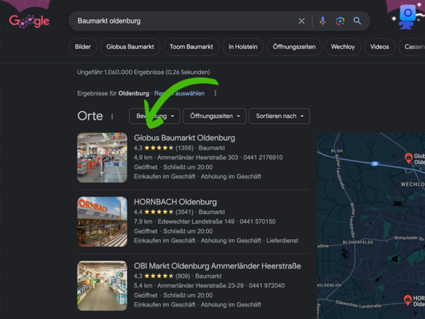Image resolution: width=425 pixels, height=319 pixels.
Task: Select the Globus Baumarkt chip
Action: [130, 47]
